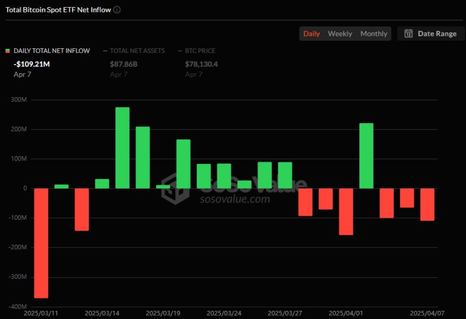This screenshot has width=466, height=319.
Task: Click the -$109.21M net inflow value
Action: tap(31, 64)
